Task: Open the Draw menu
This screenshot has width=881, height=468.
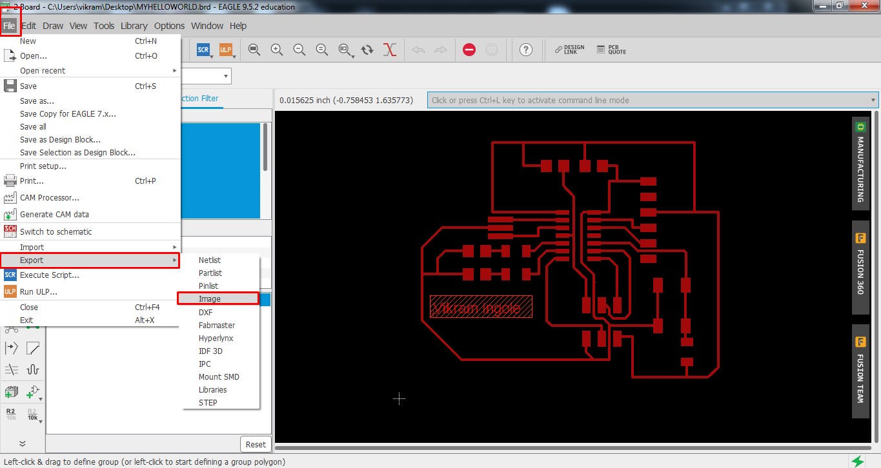Action: click(x=53, y=26)
